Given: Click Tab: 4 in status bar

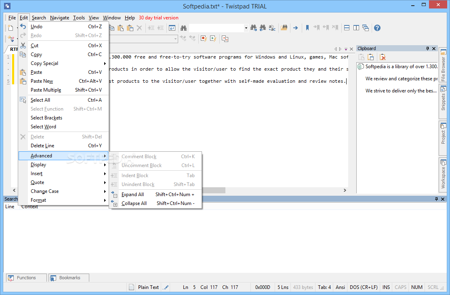Looking at the screenshot, I should [324, 287].
